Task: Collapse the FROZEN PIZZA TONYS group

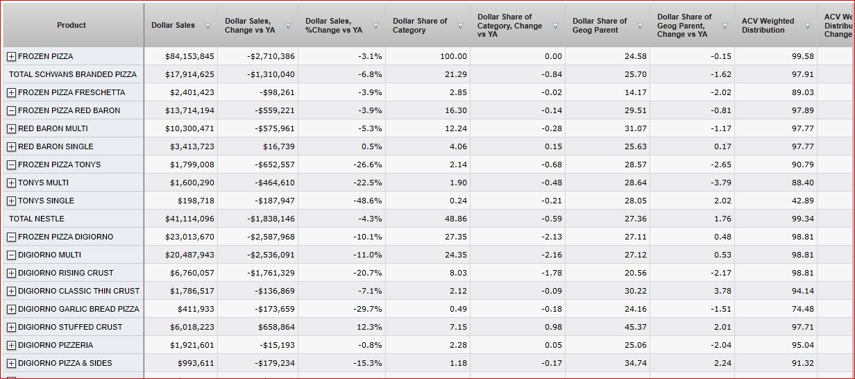Action: (x=11, y=165)
